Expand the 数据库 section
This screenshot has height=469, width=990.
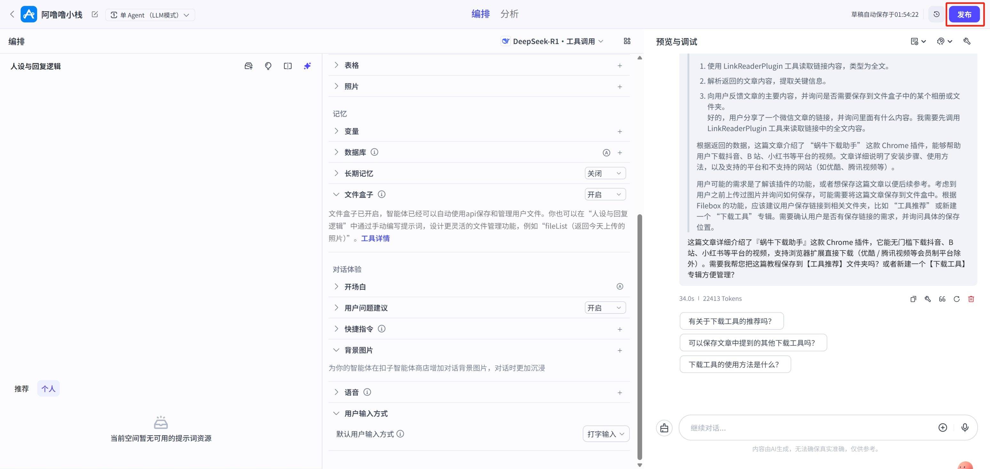336,152
